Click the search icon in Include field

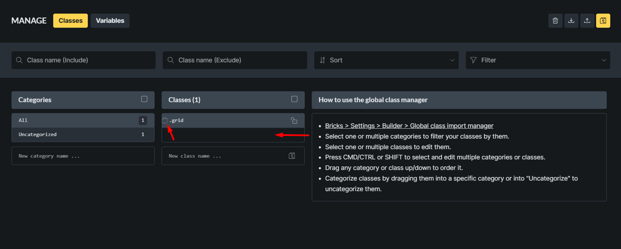point(19,60)
